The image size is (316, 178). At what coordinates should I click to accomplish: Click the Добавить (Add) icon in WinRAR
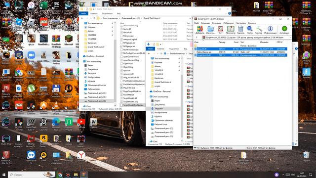(x=200, y=30)
